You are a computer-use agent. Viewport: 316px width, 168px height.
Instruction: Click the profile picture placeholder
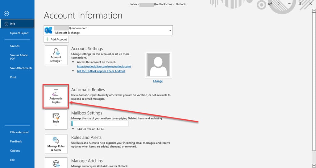point(158,65)
